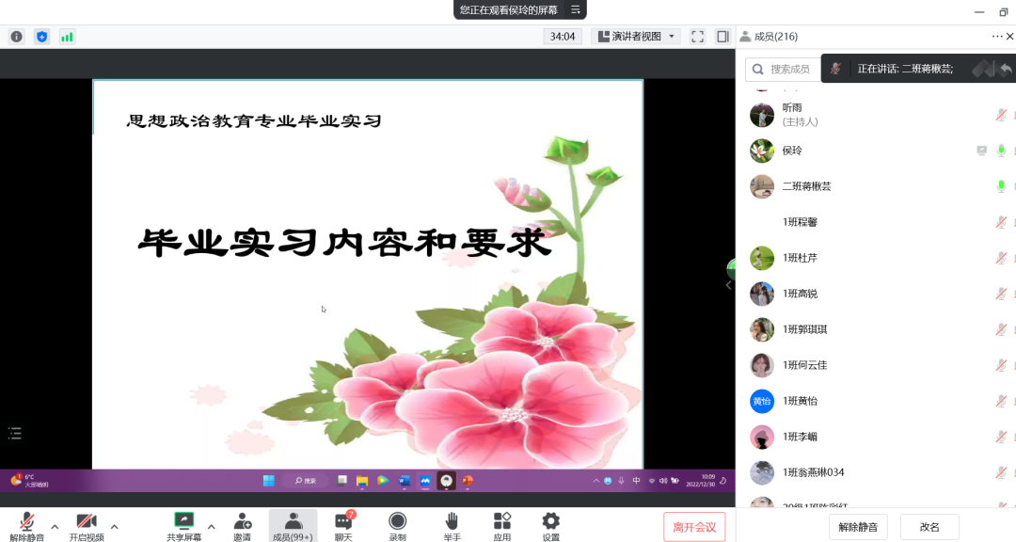
Task: Toggle the members (成员) panel
Action: point(293,525)
